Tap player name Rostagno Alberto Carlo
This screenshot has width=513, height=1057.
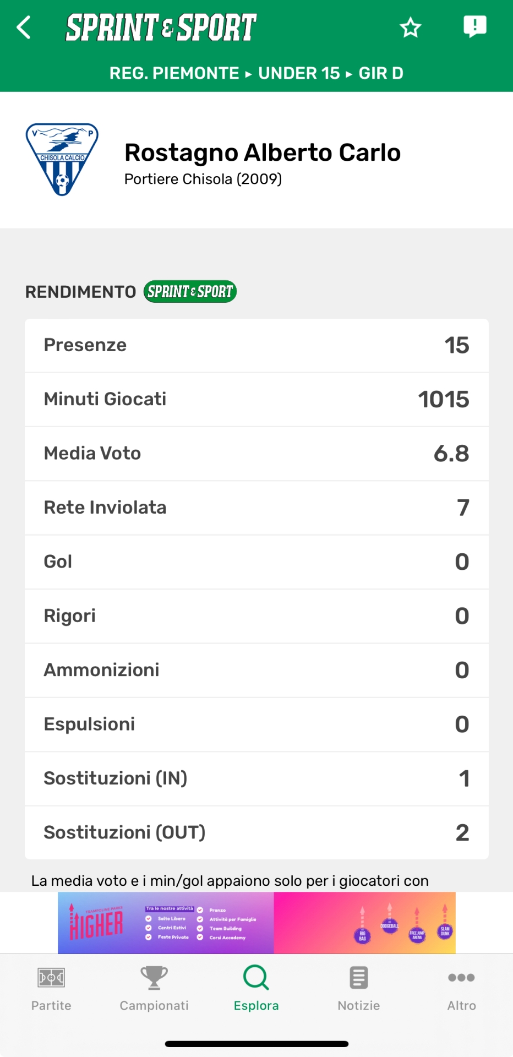263,152
